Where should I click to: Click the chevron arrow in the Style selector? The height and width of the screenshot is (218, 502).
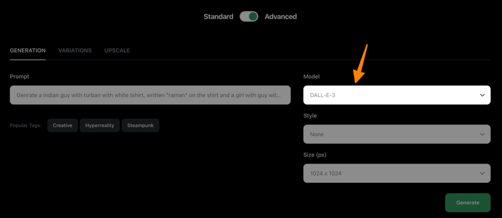(x=482, y=134)
